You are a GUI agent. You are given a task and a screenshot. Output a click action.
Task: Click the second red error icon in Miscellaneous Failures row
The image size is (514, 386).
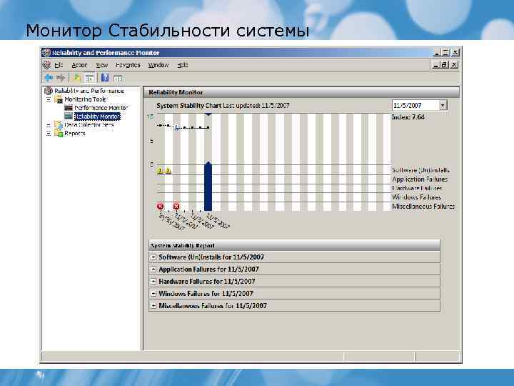point(176,206)
